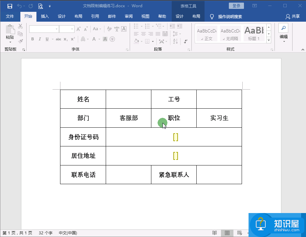Screen dimensions: 306x237
Task: Expand the styles gallery More arrow
Action: (x=269, y=40)
